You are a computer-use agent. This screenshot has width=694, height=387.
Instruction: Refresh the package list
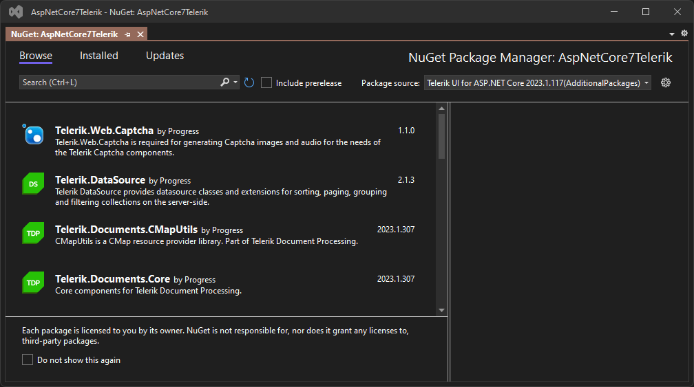pos(249,82)
